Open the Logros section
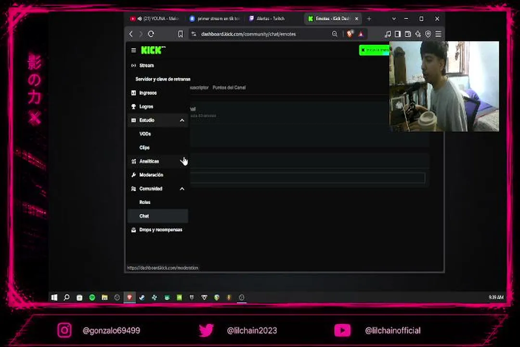The width and height of the screenshot is (520, 347). (146, 107)
